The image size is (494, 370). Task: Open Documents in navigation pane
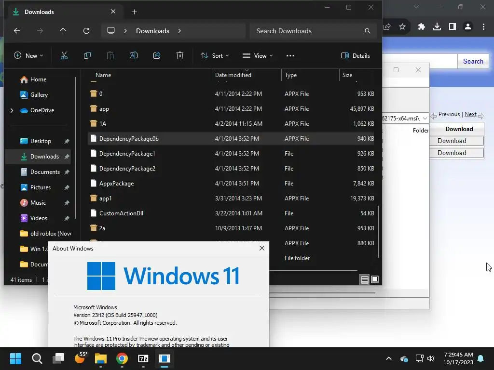45,172
